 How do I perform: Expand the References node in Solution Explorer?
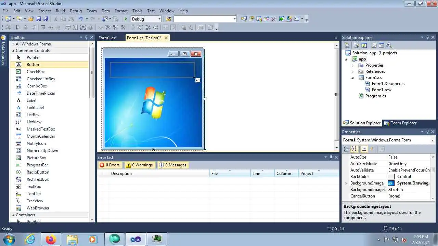352,71
